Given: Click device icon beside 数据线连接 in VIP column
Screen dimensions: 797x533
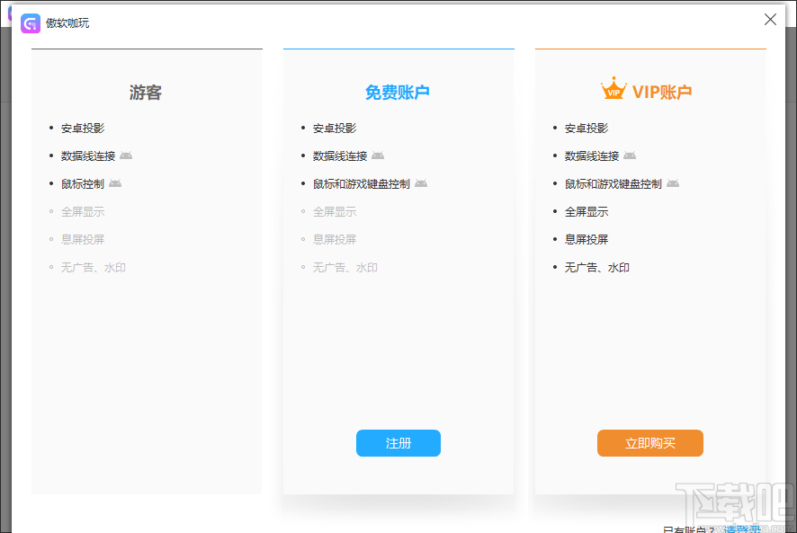Looking at the screenshot, I should pos(631,155).
